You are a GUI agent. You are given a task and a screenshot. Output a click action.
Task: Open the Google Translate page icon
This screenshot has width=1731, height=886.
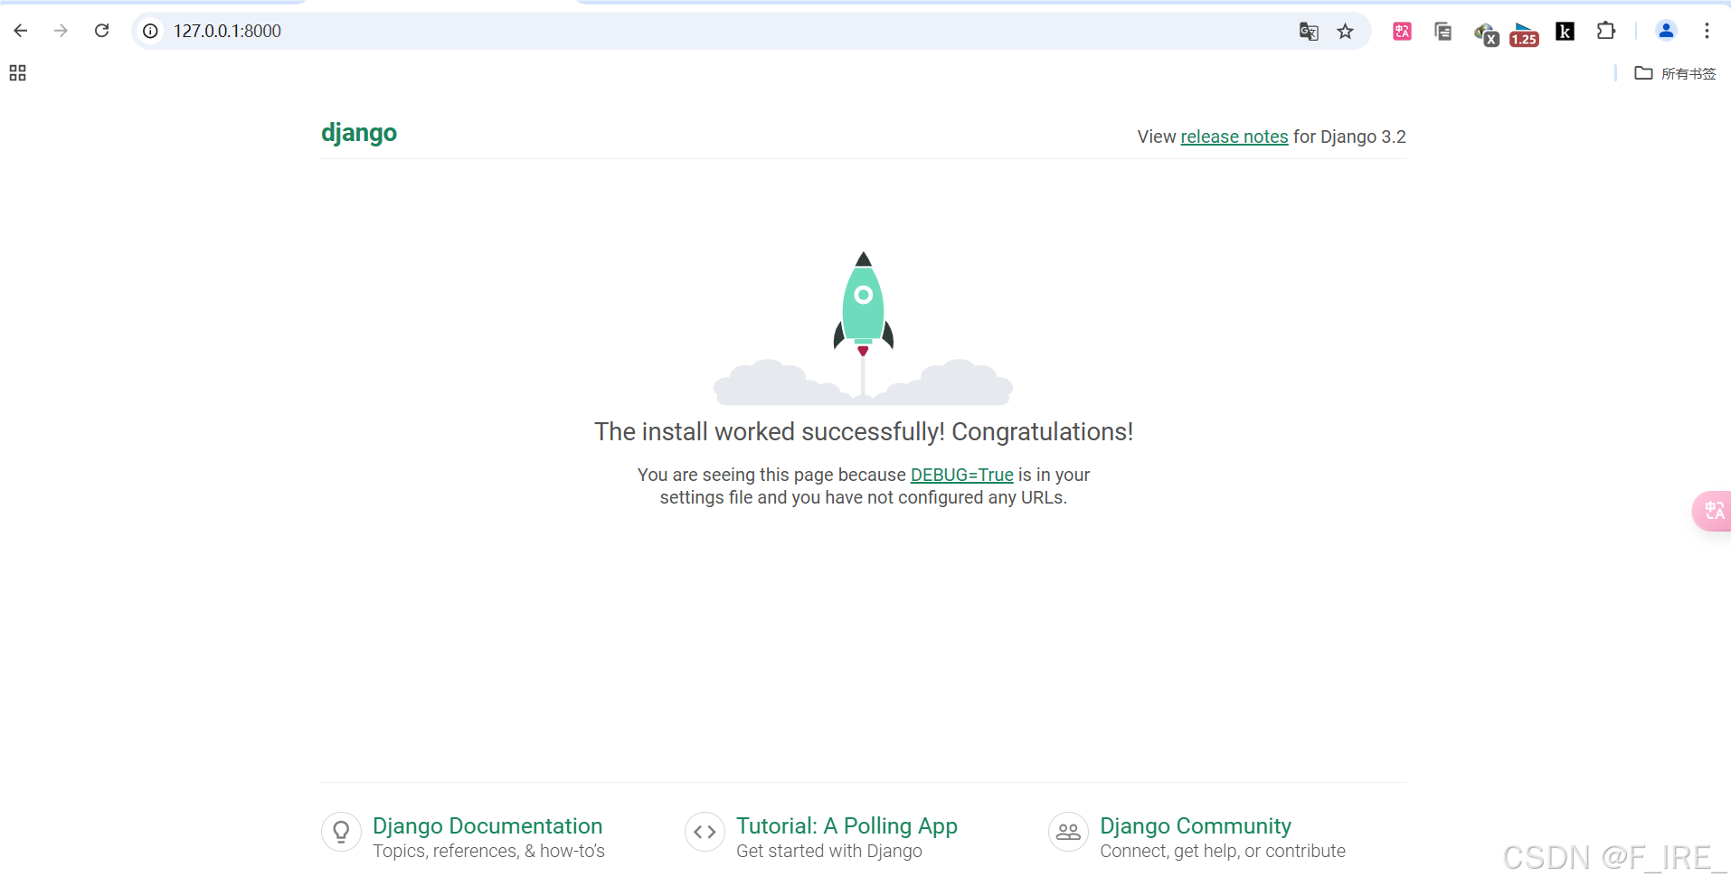pyautogui.click(x=1309, y=32)
